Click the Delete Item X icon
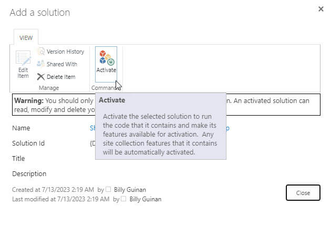 coord(41,77)
